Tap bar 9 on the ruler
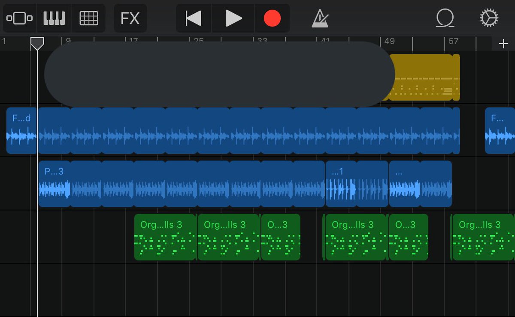Viewport: 515px width, 317px height. 68,41
